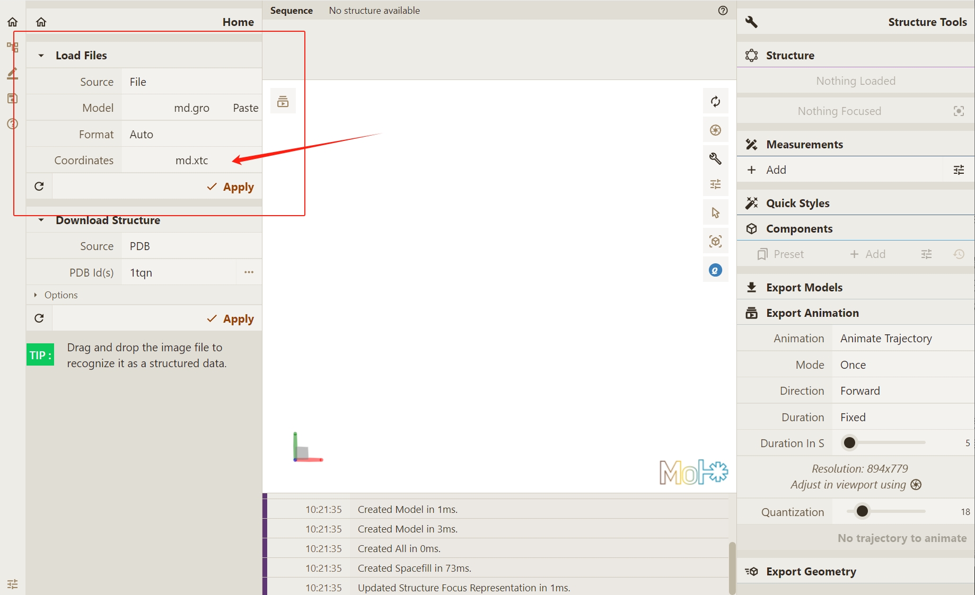Open viewport controls wrench icon
This screenshot has height=595, width=975.
pos(715,158)
